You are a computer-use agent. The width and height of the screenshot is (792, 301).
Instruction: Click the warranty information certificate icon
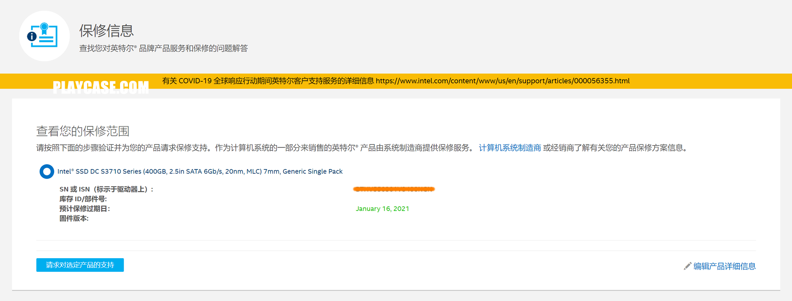point(44,36)
